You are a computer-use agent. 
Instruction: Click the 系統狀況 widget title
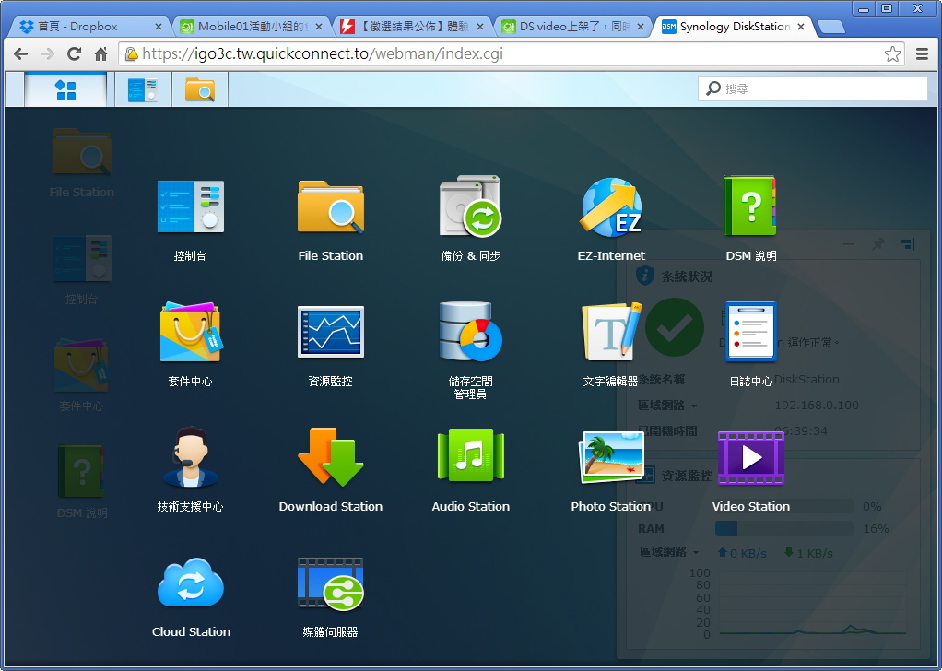click(x=687, y=277)
